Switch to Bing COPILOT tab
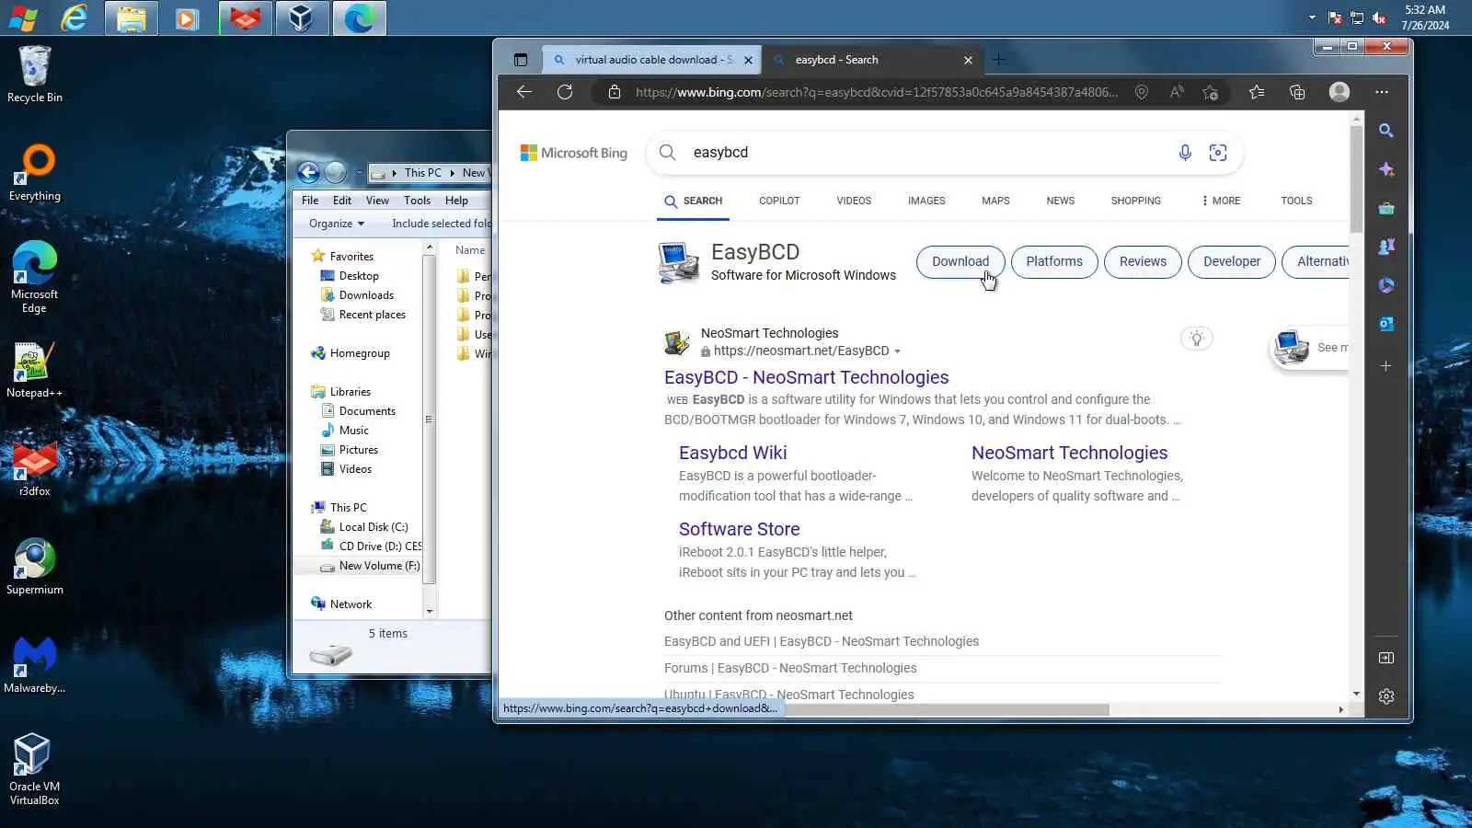1472x828 pixels. click(779, 201)
